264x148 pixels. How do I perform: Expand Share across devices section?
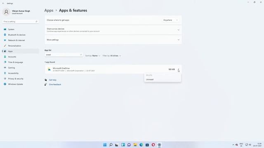[x=113, y=30]
